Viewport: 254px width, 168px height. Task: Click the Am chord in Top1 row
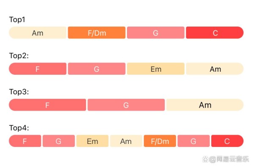pos(38,33)
